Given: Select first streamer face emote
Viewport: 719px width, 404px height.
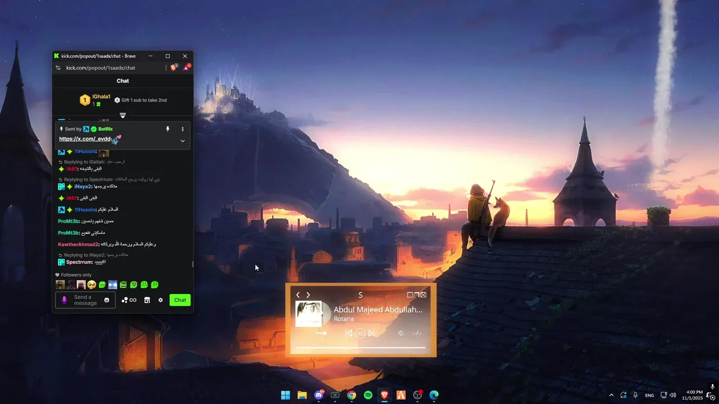Looking at the screenshot, I should pyautogui.click(x=60, y=285).
